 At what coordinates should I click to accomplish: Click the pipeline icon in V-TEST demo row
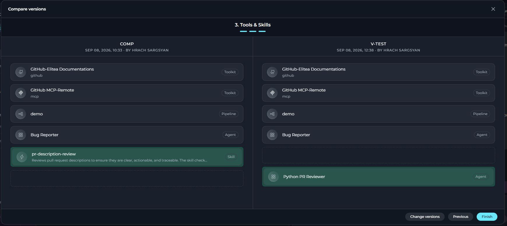[x=272, y=114]
